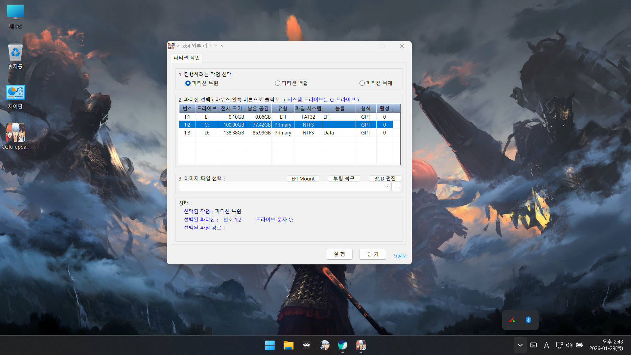
Task: Expand the image file path dropdown
Action: pos(386,187)
